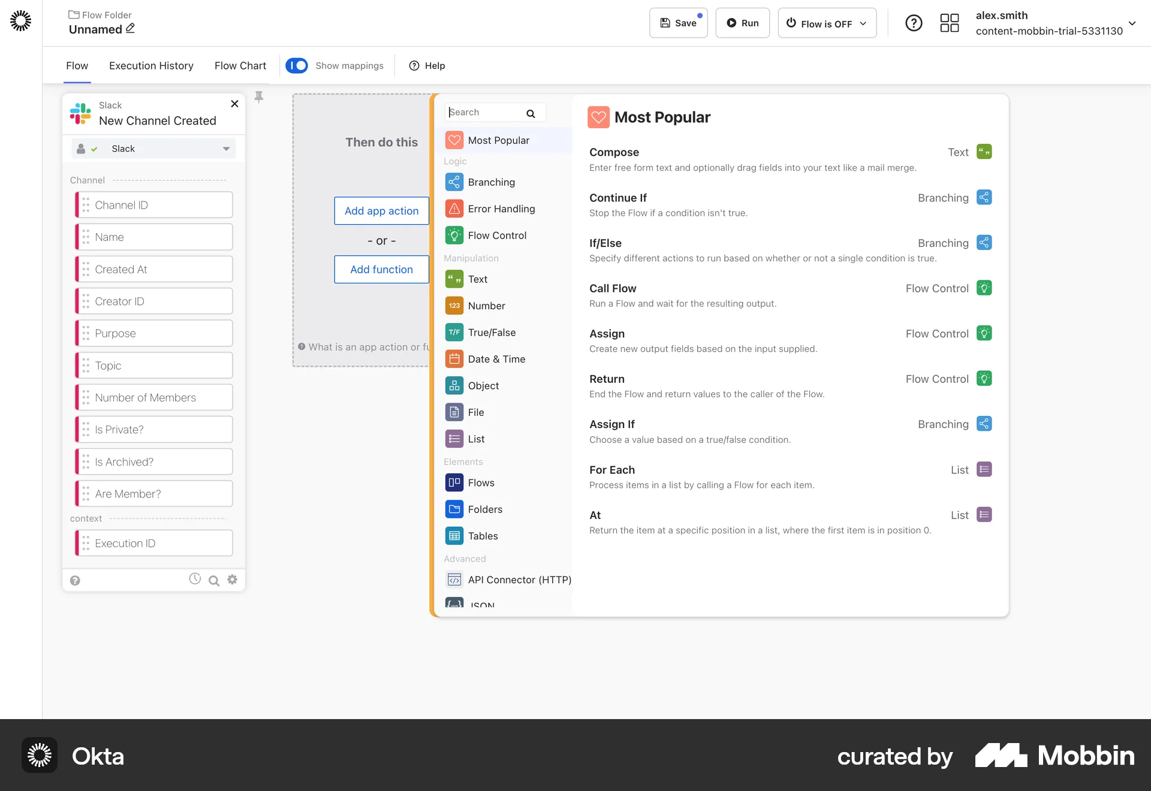The image size is (1151, 791).
Task: Open the help question mark icon
Action: [x=914, y=23]
